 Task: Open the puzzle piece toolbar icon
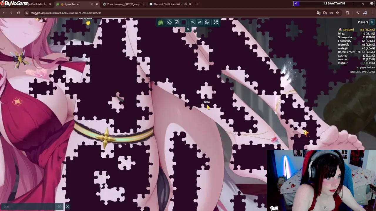click(169, 22)
